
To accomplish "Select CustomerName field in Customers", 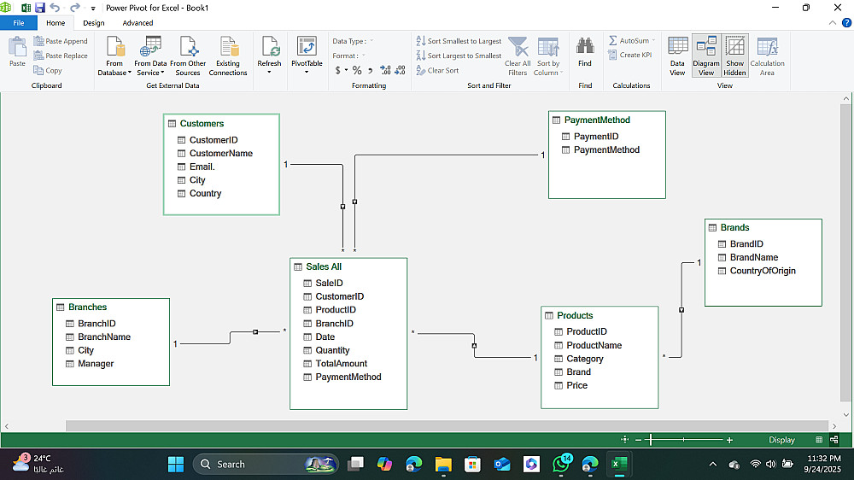I will pos(220,154).
